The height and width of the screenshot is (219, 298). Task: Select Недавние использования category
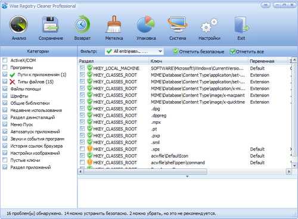tap(36, 110)
